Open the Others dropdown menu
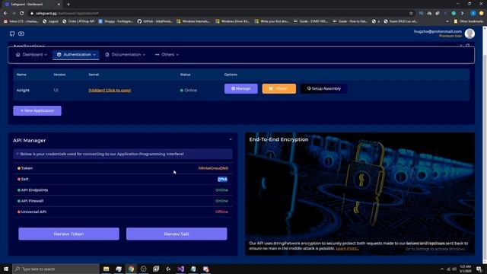Viewport: 487px width, 274px height. pyautogui.click(x=167, y=55)
